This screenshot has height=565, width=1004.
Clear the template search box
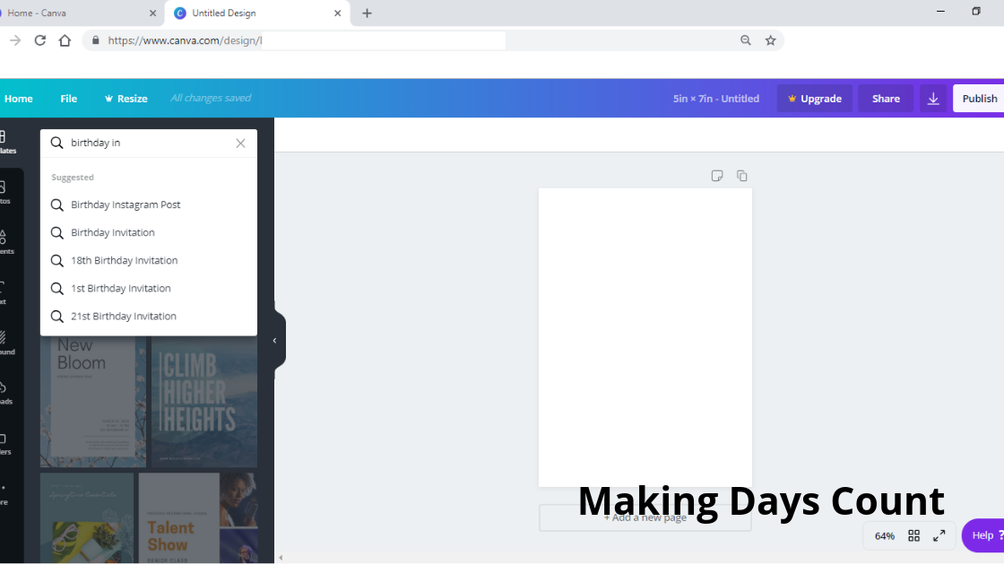(x=240, y=143)
